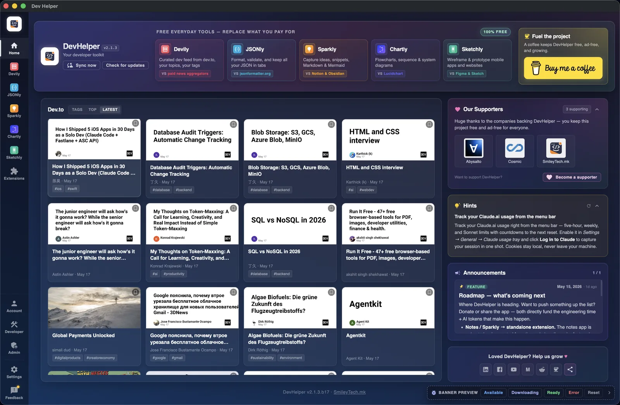Refresh the Hints panel
Image resolution: width=620 pixels, height=405 pixels.
pos(589,206)
